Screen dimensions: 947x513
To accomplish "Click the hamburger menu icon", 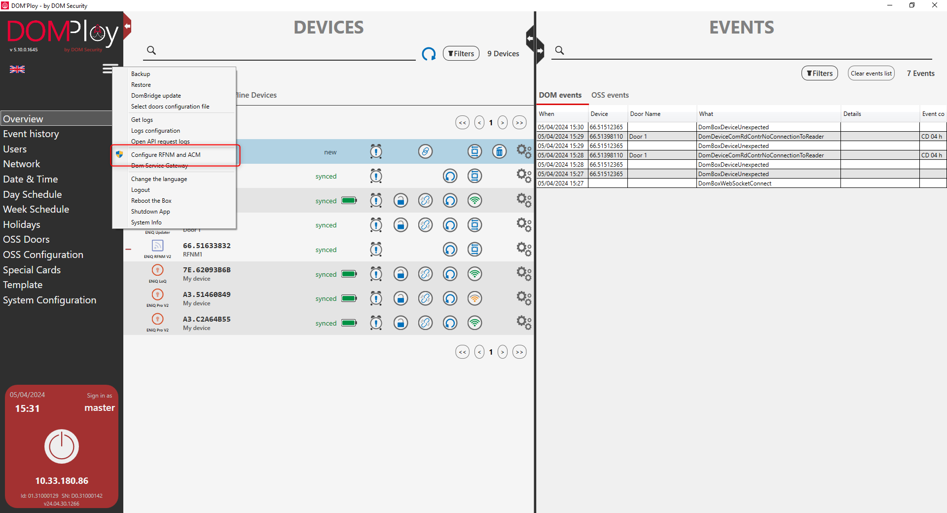I will click(109, 69).
